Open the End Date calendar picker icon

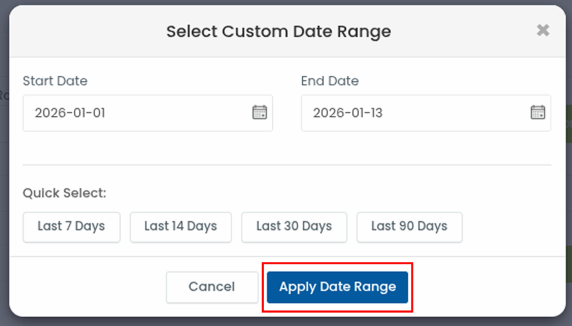(537, 113)
